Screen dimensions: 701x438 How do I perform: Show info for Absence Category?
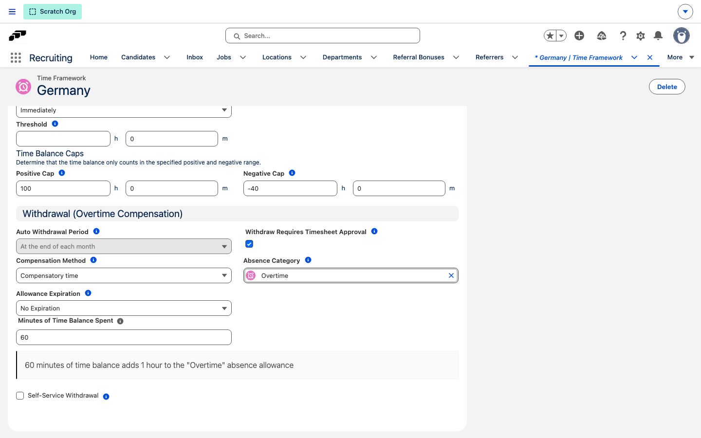tap(308, 260)
